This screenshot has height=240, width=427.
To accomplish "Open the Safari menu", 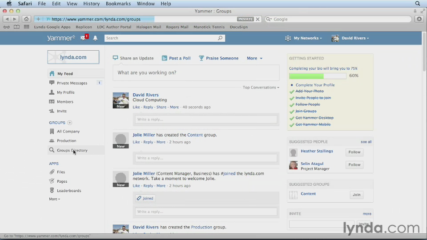I will [25, 4].
